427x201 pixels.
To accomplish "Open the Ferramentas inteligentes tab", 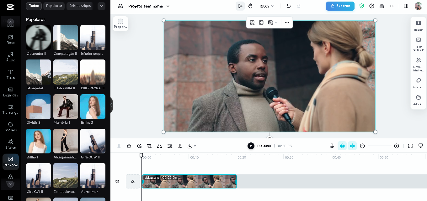I will pos(419,65).
